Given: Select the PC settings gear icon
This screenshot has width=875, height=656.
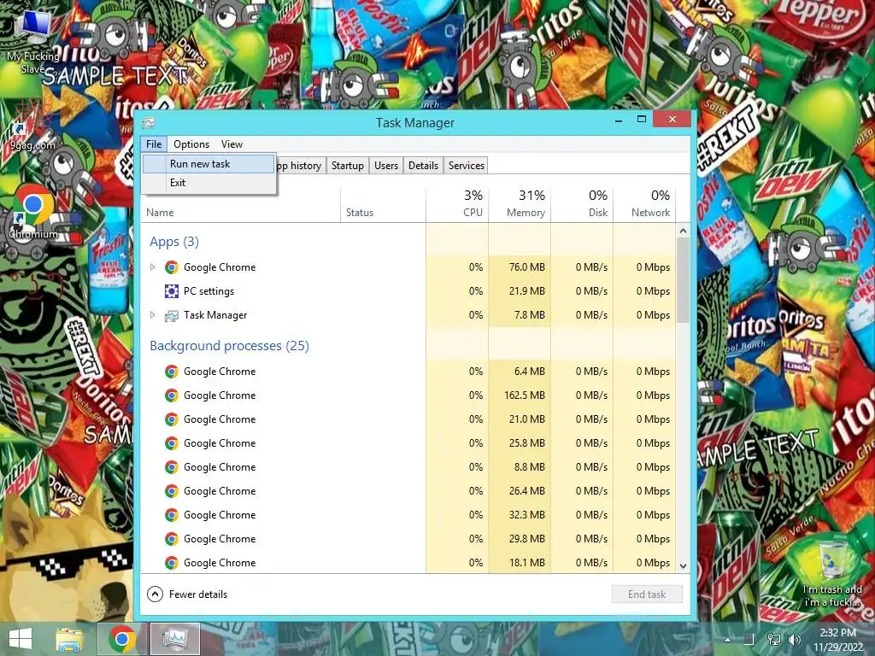Looking at the screenshot, I should pos(171,291).
